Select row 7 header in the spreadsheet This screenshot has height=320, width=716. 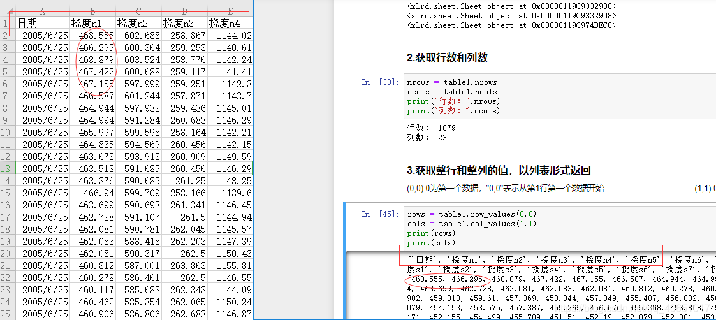pos(7,96)
